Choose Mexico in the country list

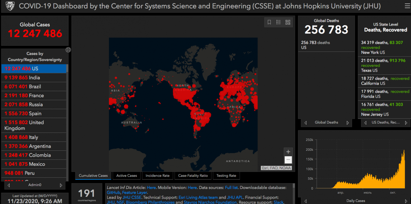(x=34, y=164)
